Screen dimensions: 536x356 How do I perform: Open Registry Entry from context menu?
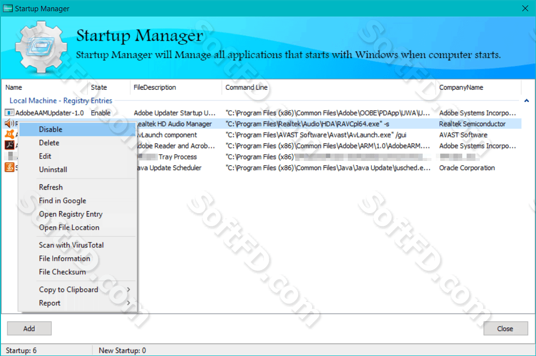78,214
